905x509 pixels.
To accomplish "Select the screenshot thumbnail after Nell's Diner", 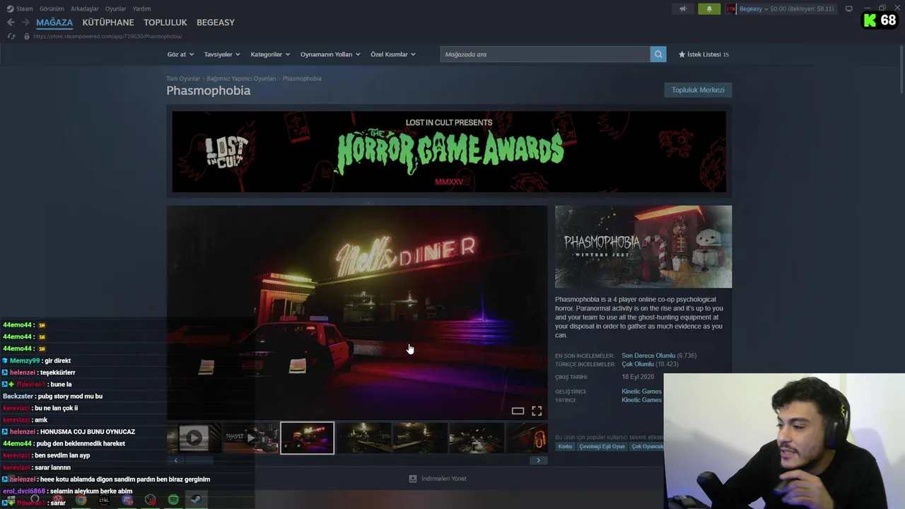I will (x=363, y=438).
